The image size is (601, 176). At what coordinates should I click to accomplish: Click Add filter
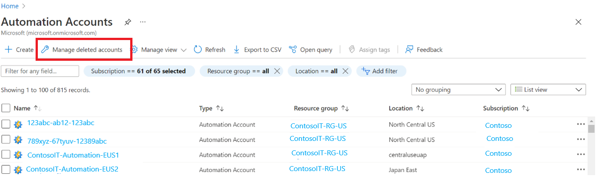(381, 71)
